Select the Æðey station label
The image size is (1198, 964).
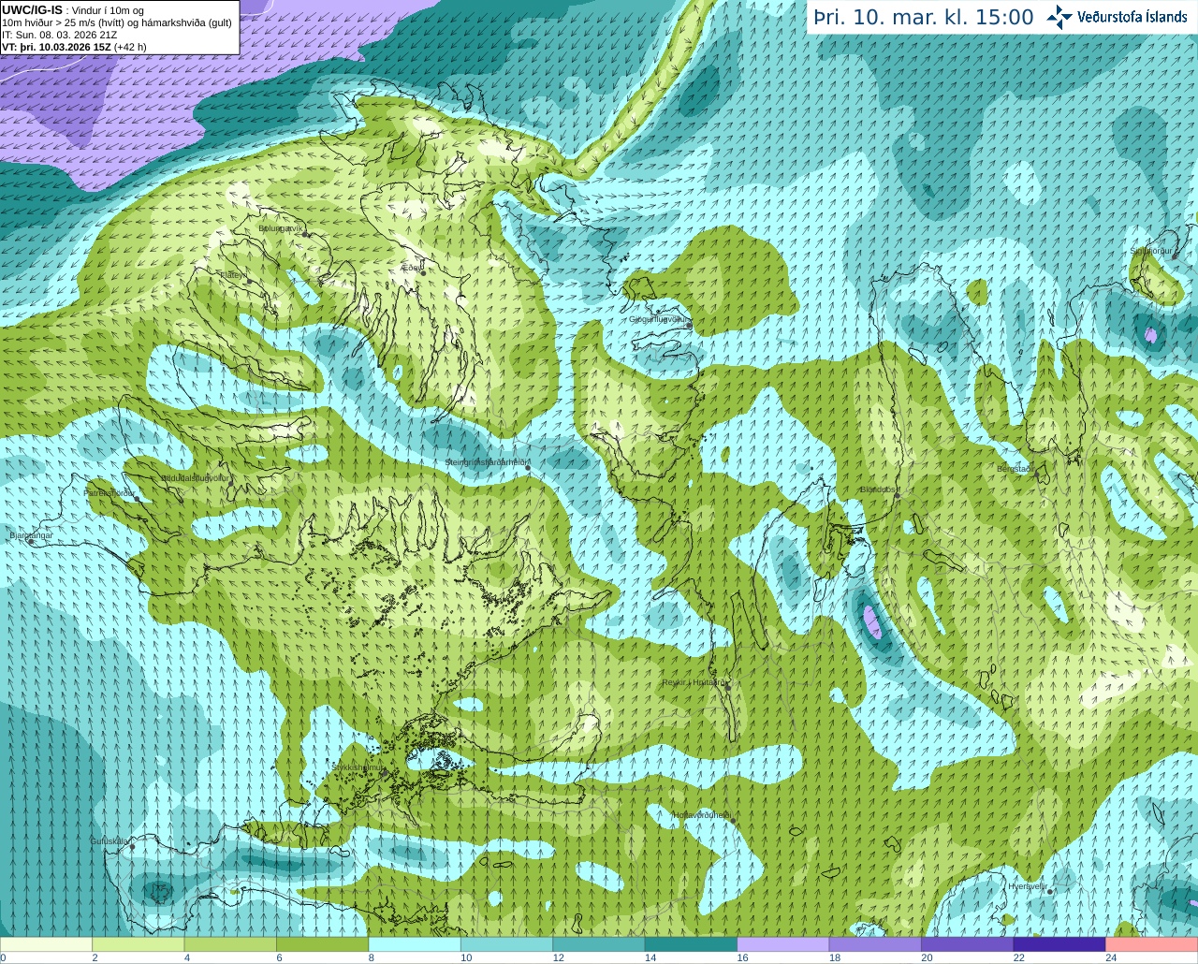[411, 267]
